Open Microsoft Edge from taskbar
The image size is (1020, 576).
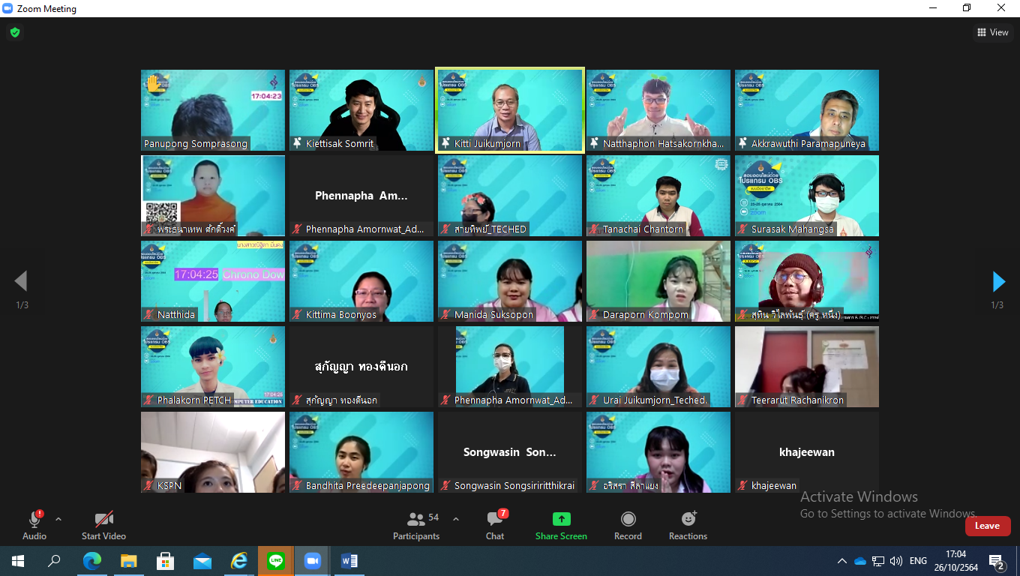click(91, 560)
